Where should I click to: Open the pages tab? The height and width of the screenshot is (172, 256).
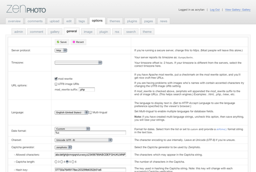pos(149,21)
